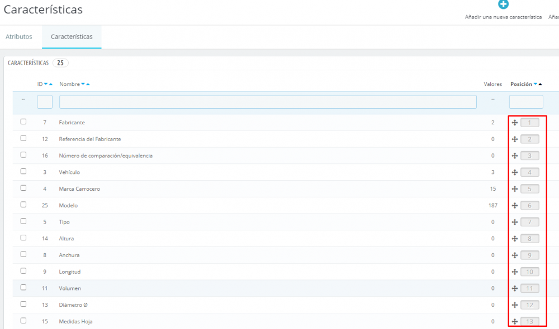The image size is (559, 329).
Task: Sort Posición column descending
Action: click(x=536, y=84)
